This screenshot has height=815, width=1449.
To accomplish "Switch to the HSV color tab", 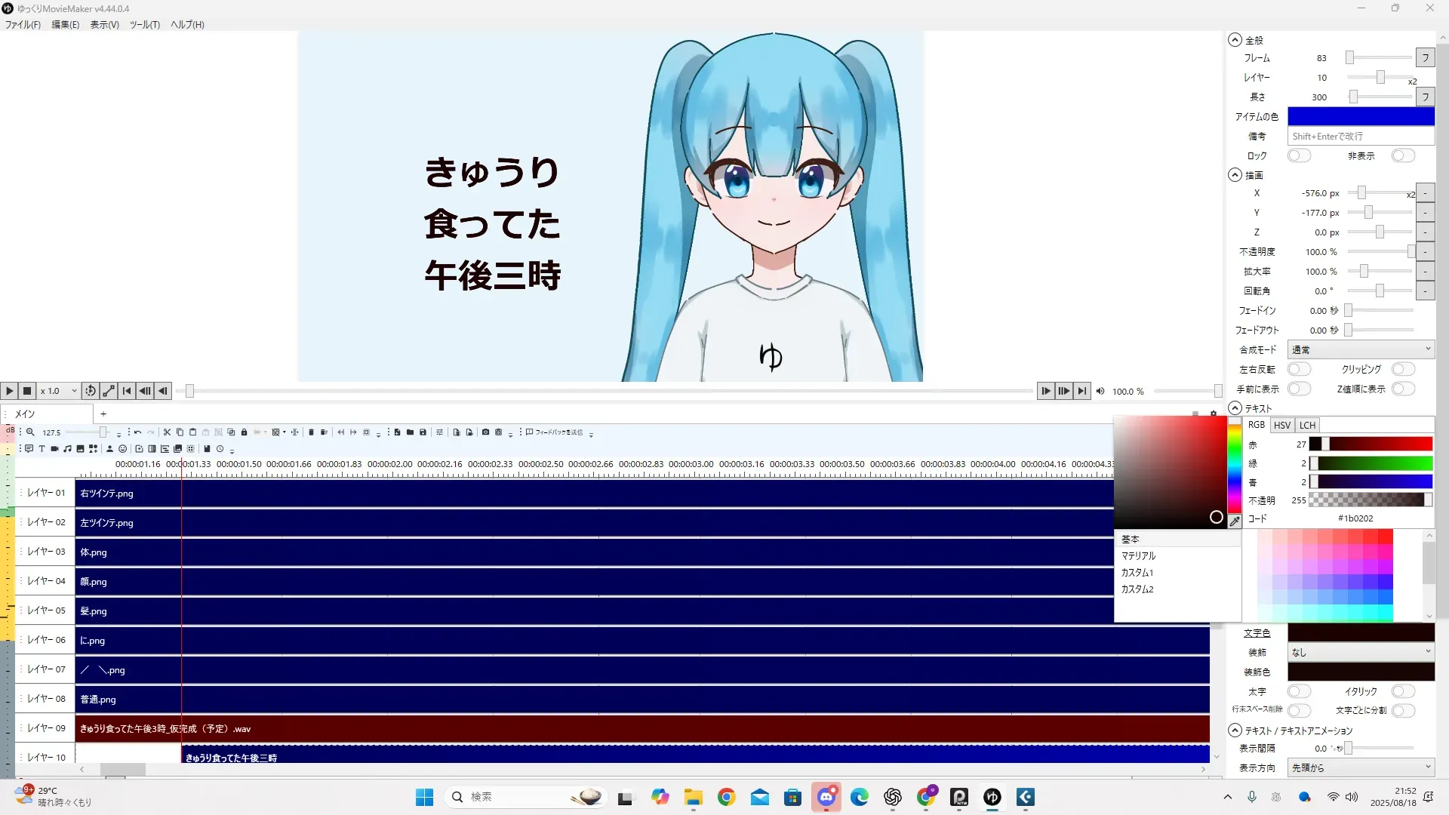I will (x=1281, y=425).
